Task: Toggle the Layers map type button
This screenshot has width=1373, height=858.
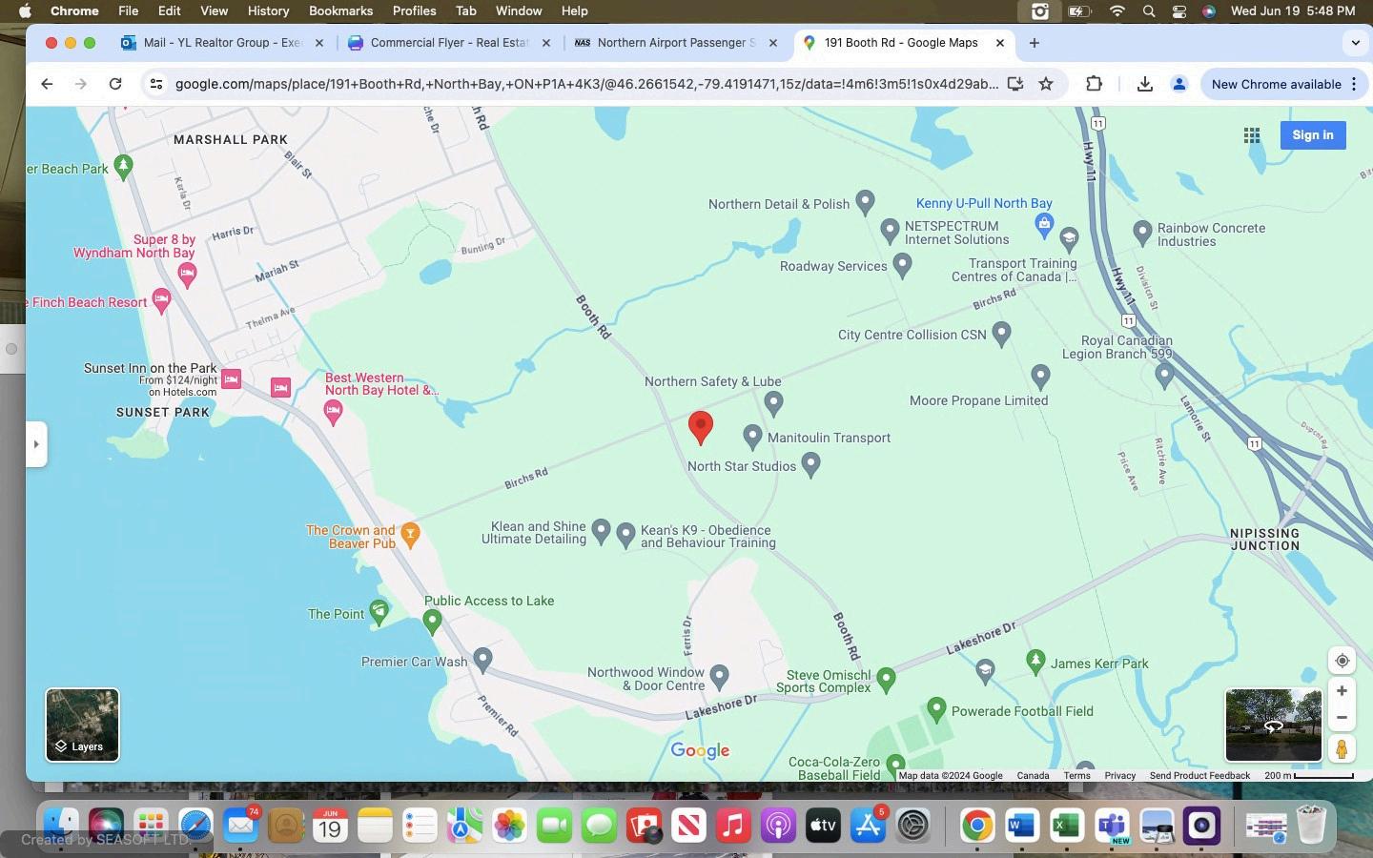Action: click(x=82, y=725)
